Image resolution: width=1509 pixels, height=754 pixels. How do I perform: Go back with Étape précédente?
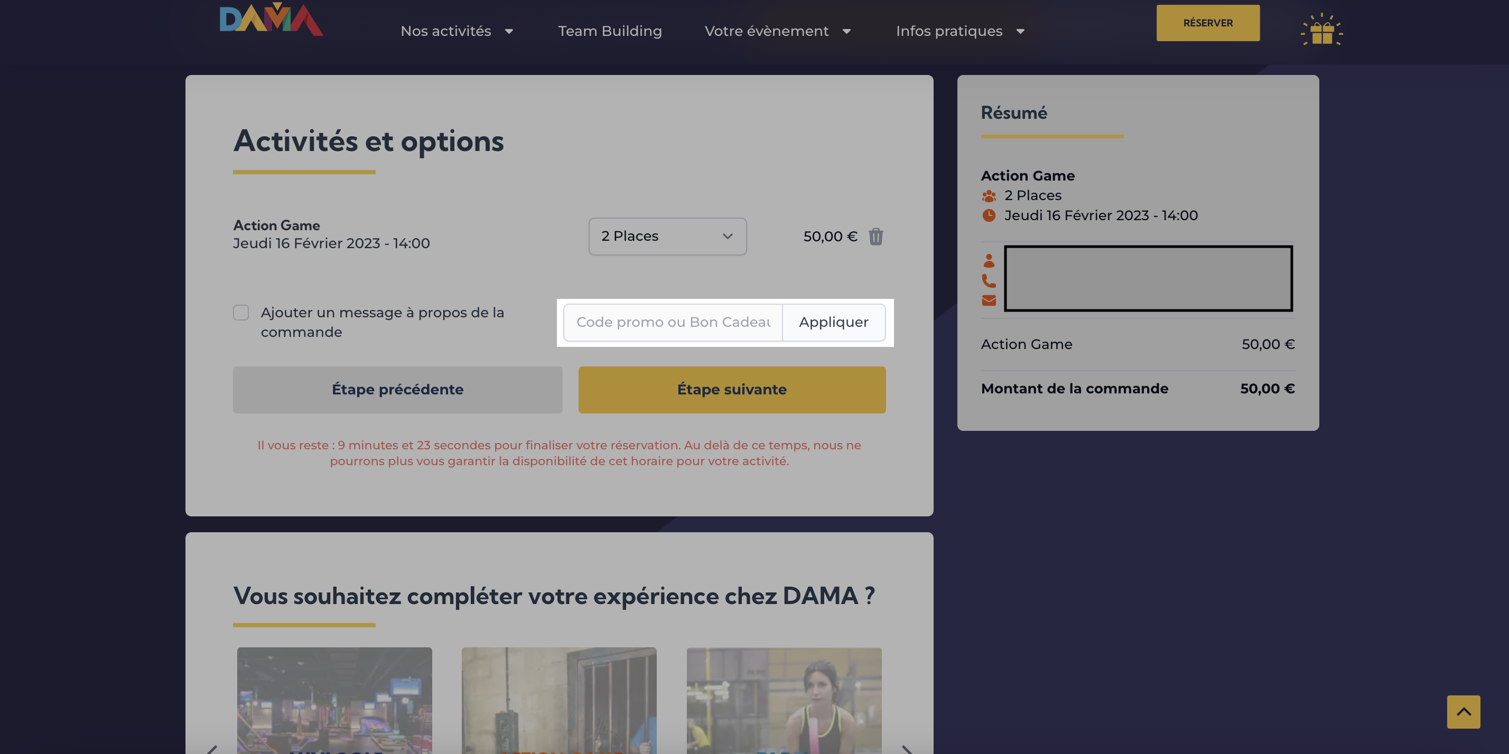(398, 390)
